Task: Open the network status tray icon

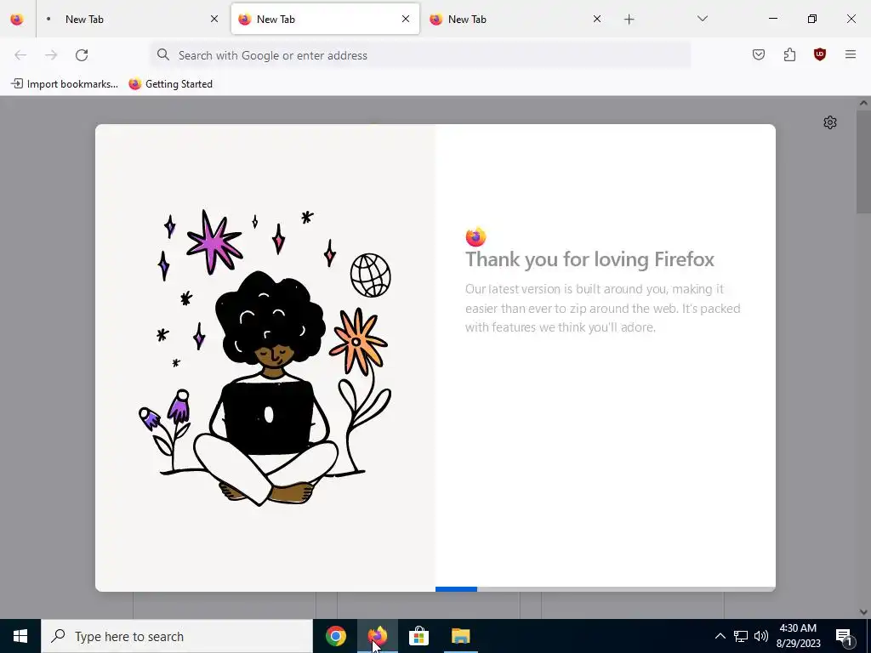Action: pos(741,636)
